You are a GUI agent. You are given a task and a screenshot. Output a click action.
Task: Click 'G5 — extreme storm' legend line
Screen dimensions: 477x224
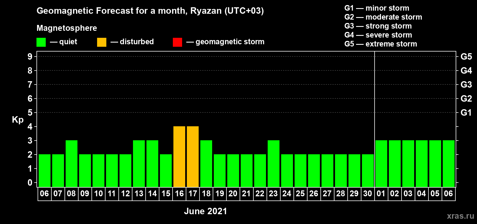tap(381, 44)
